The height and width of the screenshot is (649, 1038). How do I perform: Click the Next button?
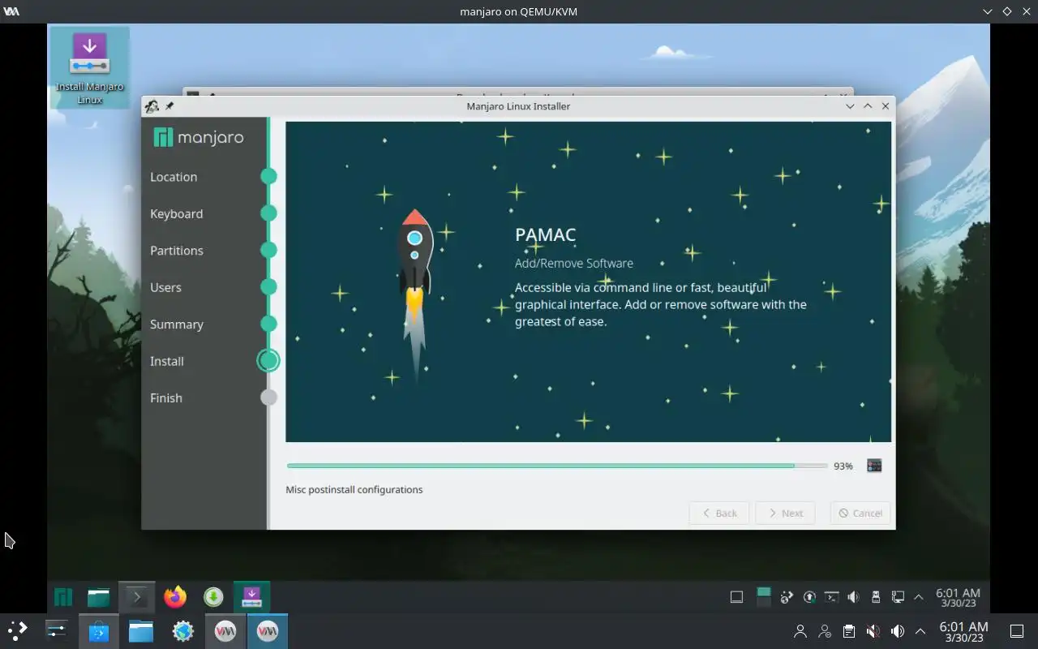(x=785, y=513)
